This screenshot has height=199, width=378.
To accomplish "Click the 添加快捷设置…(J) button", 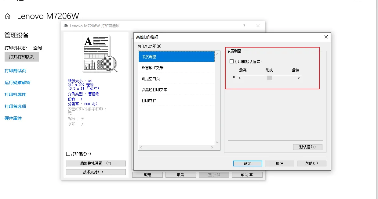I will pos(96,163).
